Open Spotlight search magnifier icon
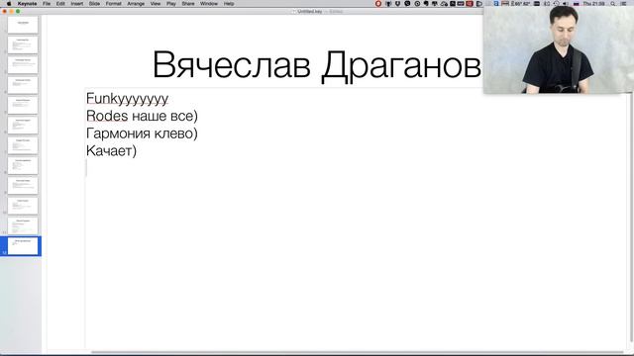Screen dimensions: 634x356 (613, 3)
